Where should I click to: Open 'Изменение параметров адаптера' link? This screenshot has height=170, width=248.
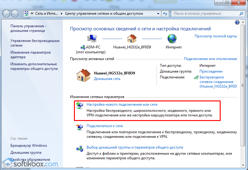[x=30, y=55]
